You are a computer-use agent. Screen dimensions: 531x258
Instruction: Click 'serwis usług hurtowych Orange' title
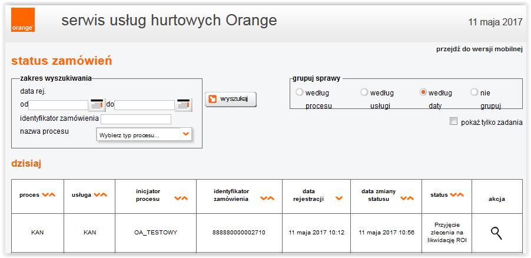[x=169, y=21]
